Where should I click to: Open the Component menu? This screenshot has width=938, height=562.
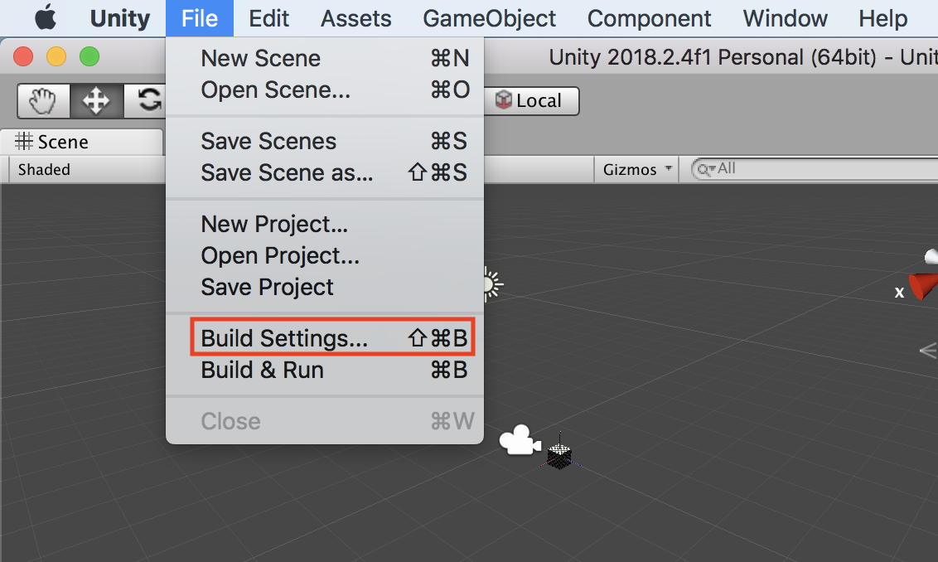point(649,18)
